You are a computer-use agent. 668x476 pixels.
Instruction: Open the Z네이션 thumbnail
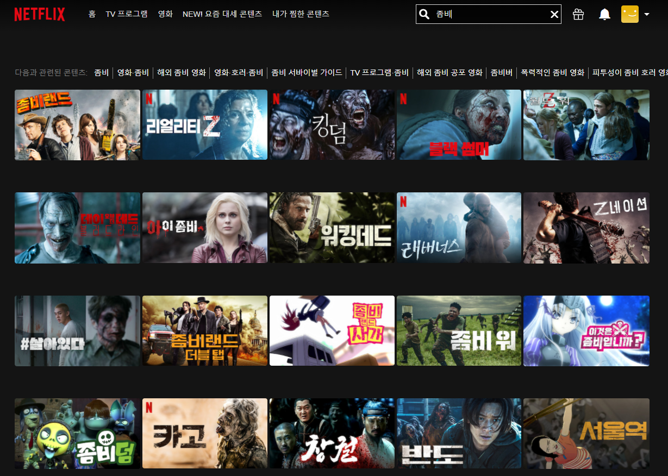pyautogui.click(x=586, y=228)
